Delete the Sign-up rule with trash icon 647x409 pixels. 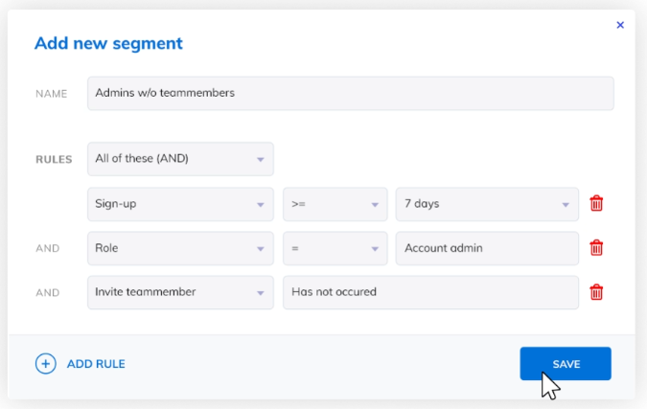pyautogui.click(x=596, y=203)
